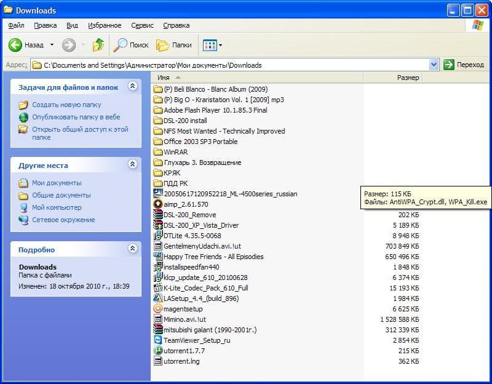Select the ПДД РК folder icon

158,183
